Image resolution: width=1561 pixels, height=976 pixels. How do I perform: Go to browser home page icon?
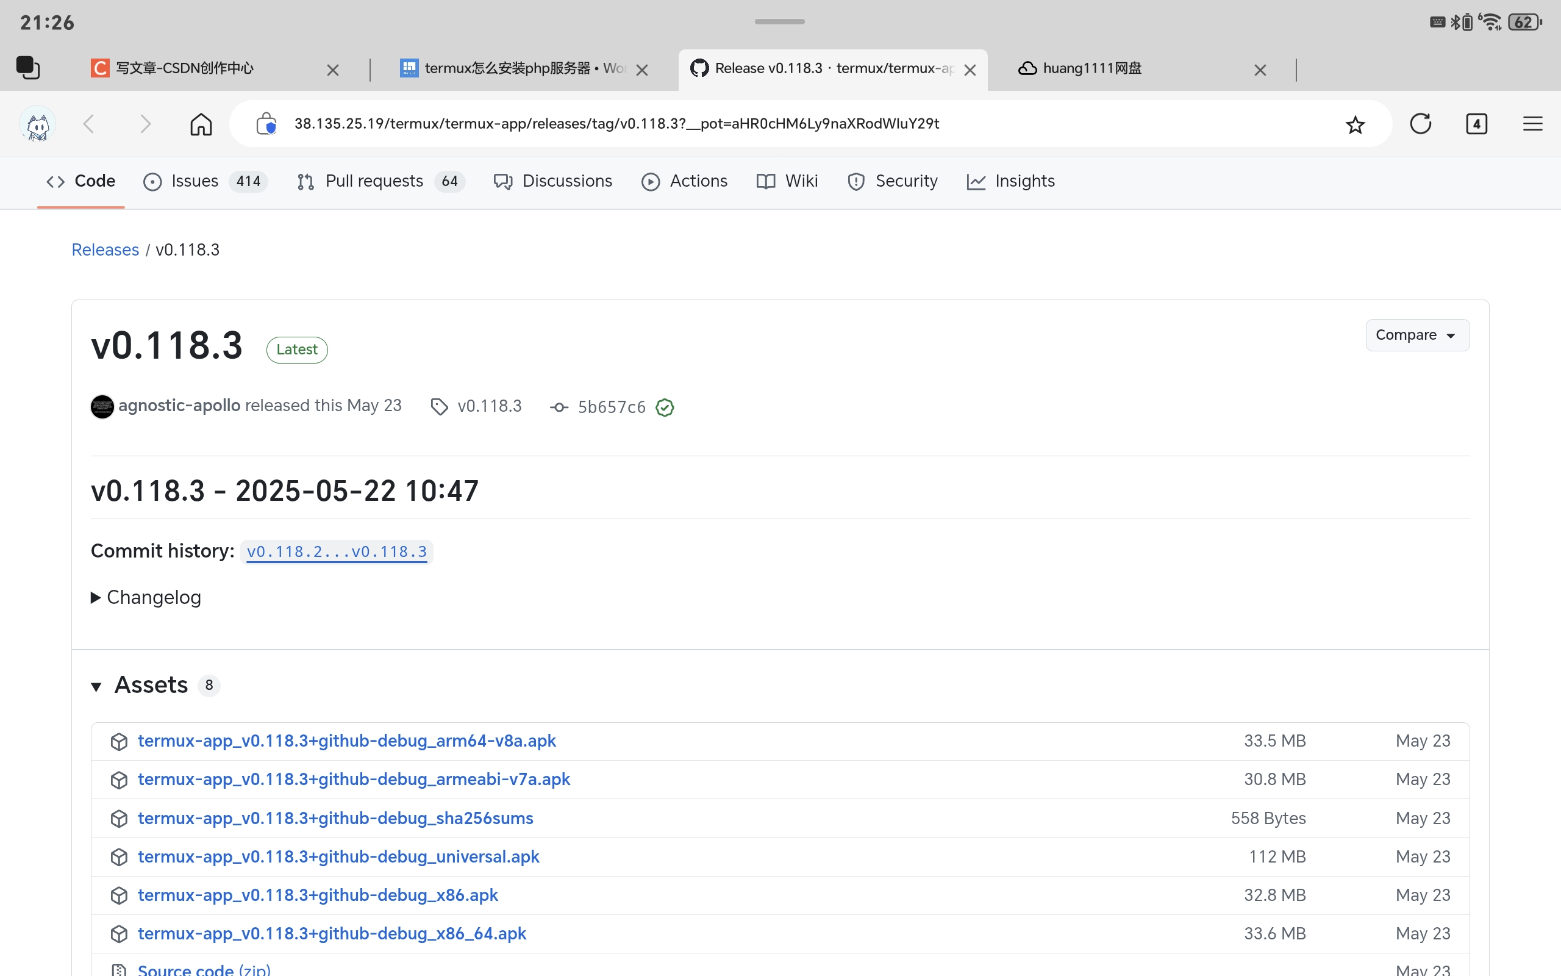[201, 124]
